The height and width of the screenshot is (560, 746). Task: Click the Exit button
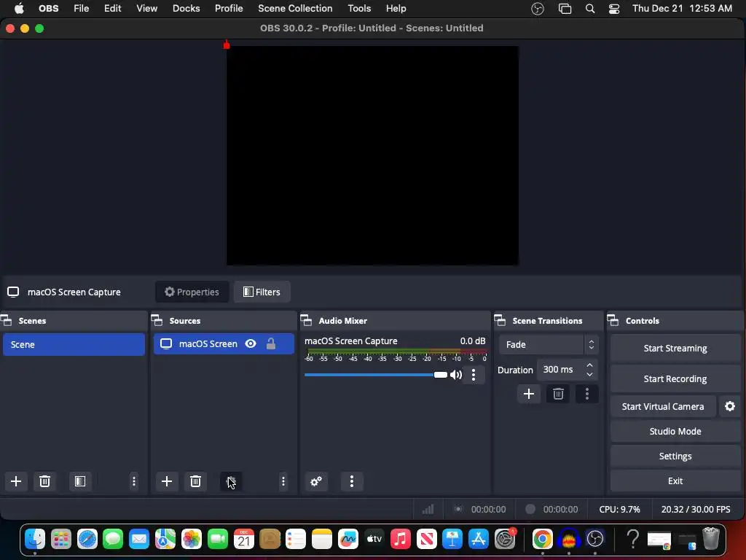[x=675, y=481]
